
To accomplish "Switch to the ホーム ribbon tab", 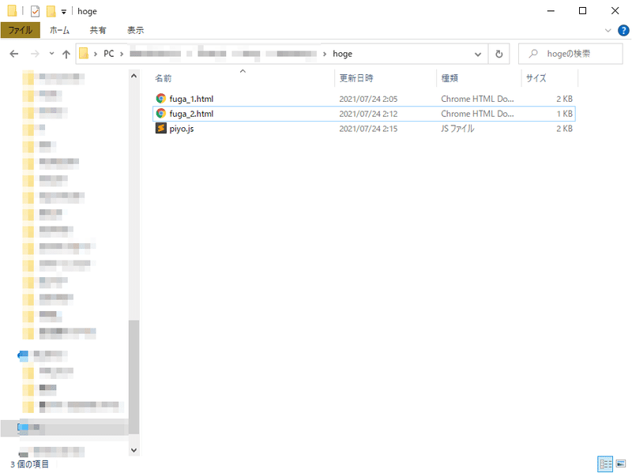I will 59,30.
